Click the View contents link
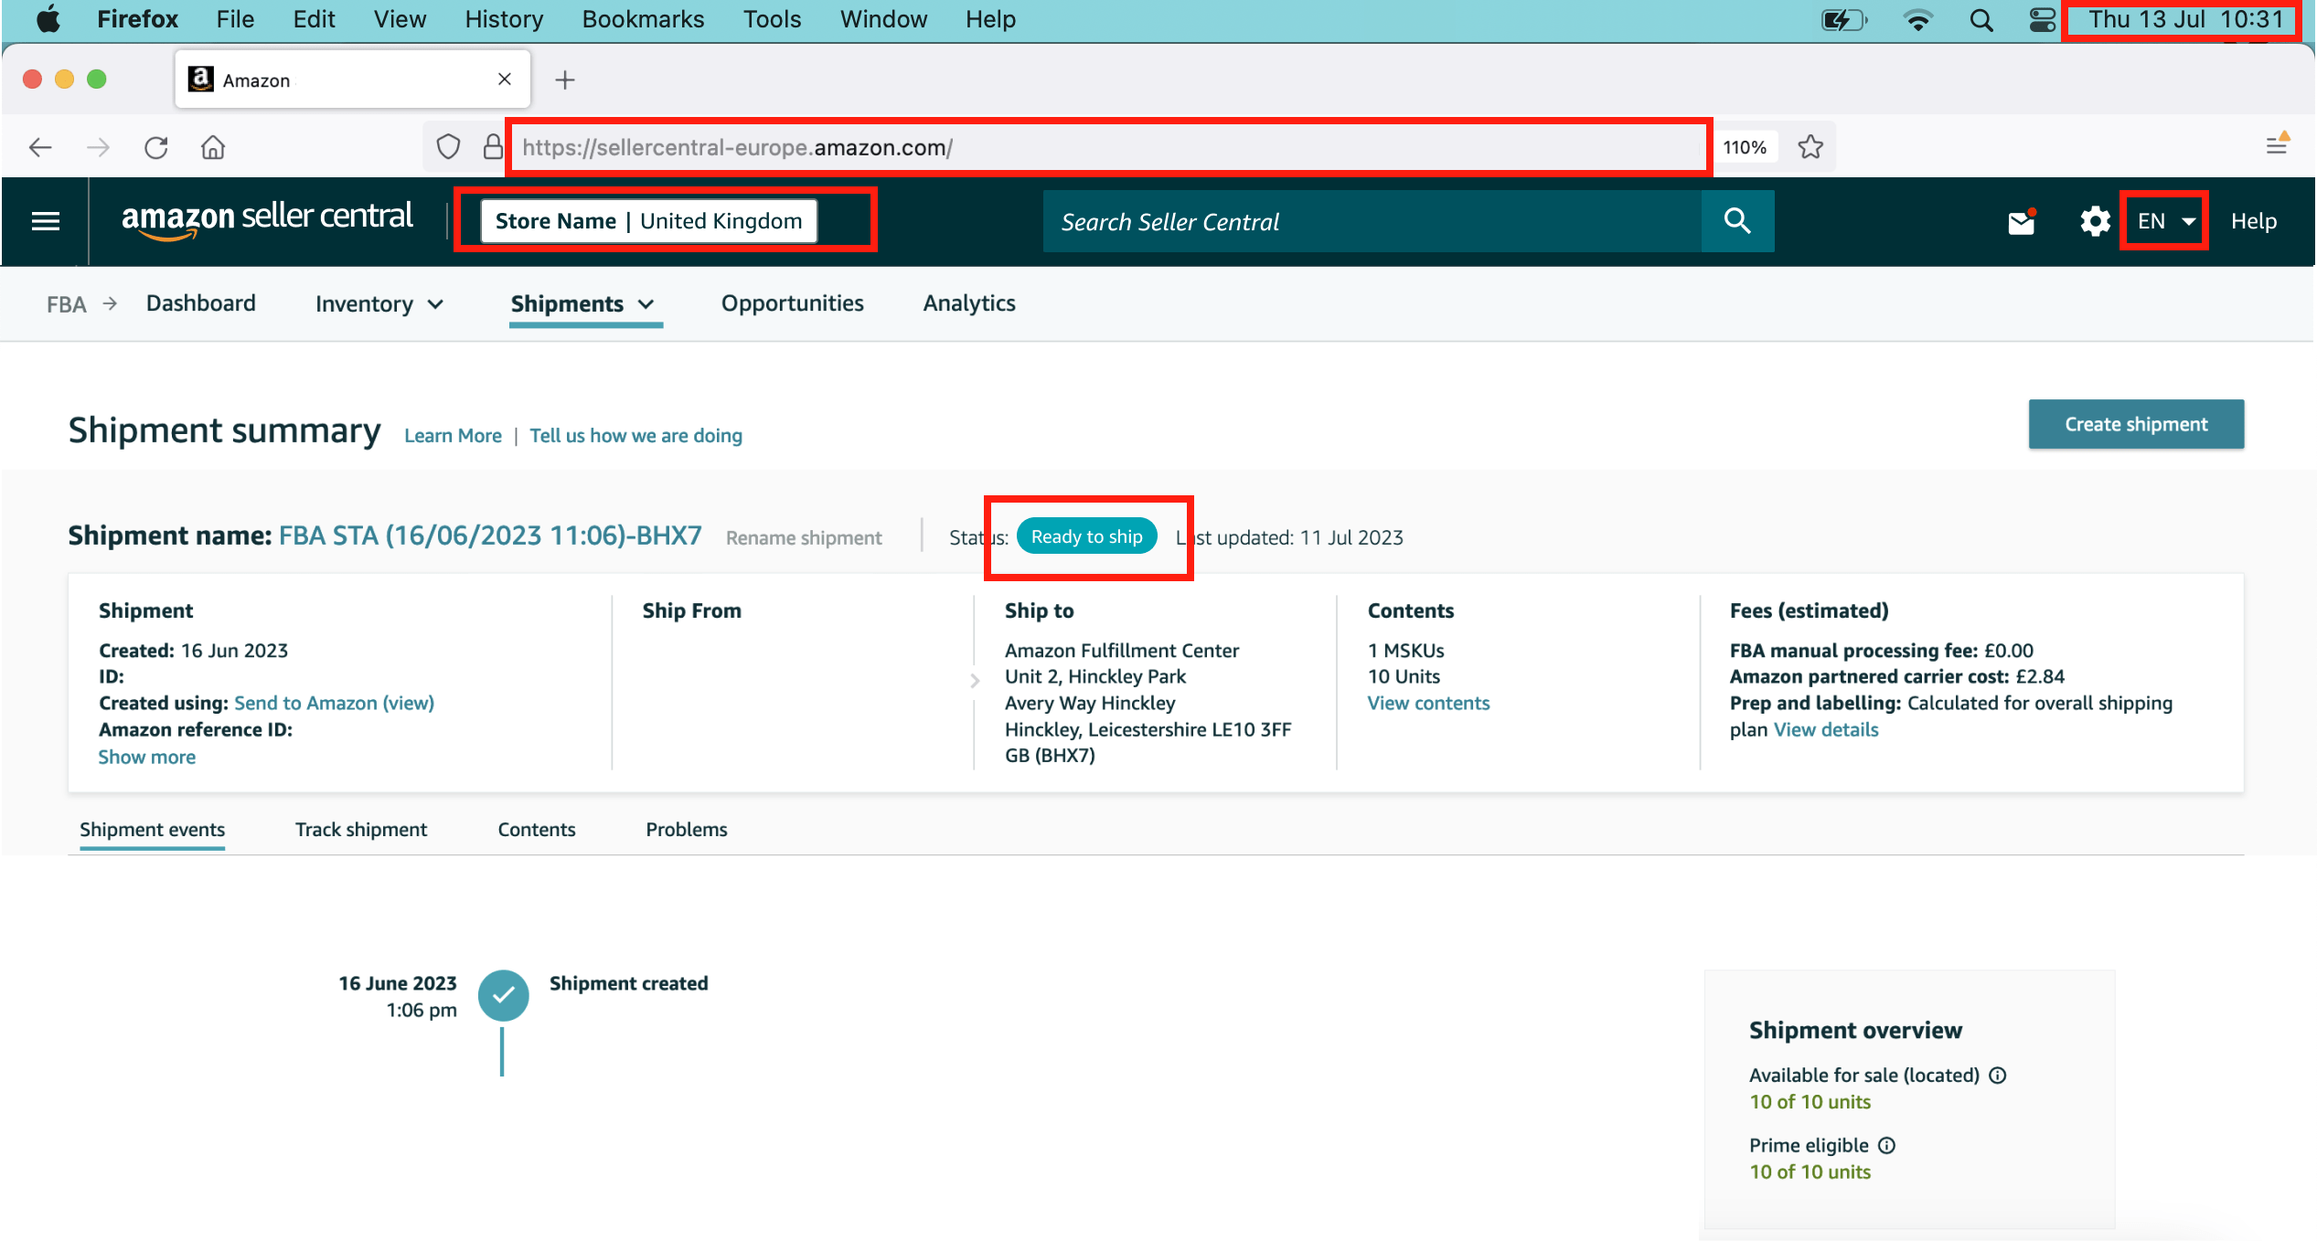The width and height of the screenshot is (2317, 1241). [x=1428, y=703]
